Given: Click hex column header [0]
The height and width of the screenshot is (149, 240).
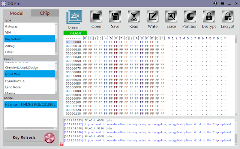Looking at the screenshot, I should point(85,38).
